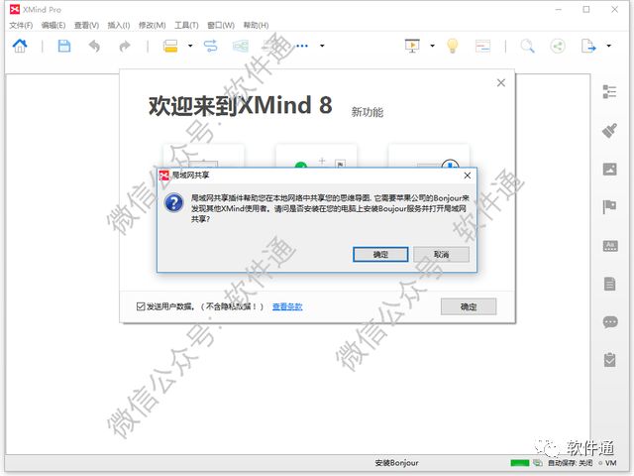The image size is (634, 476).
Task: Open the Markers flag panel in sidebar
Action: [609, 207]
